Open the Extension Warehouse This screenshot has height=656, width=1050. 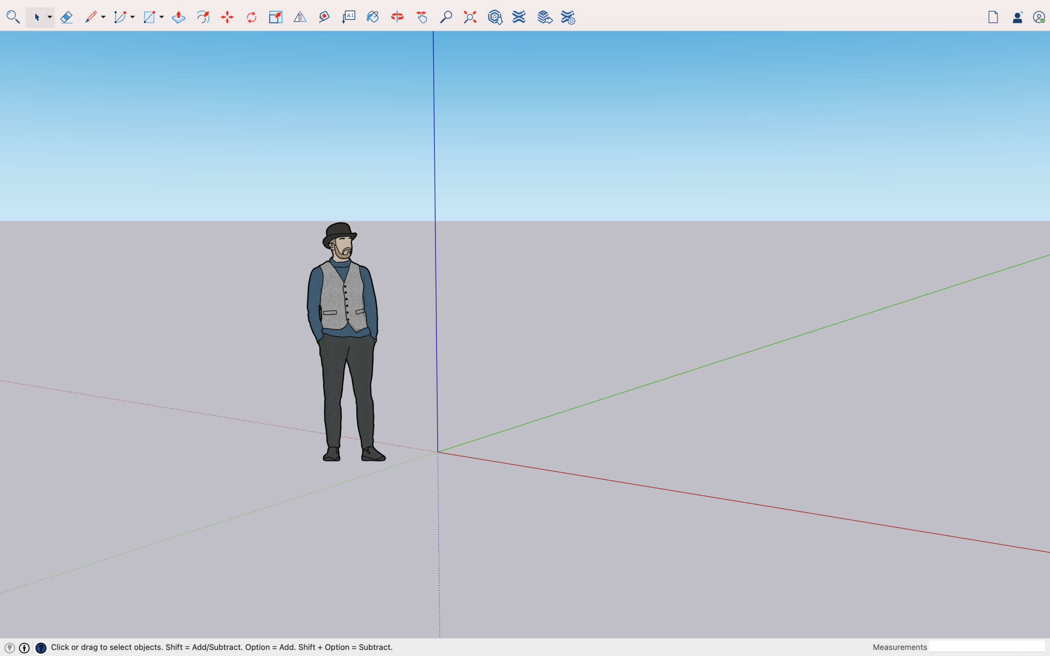(x=519, y=17)
